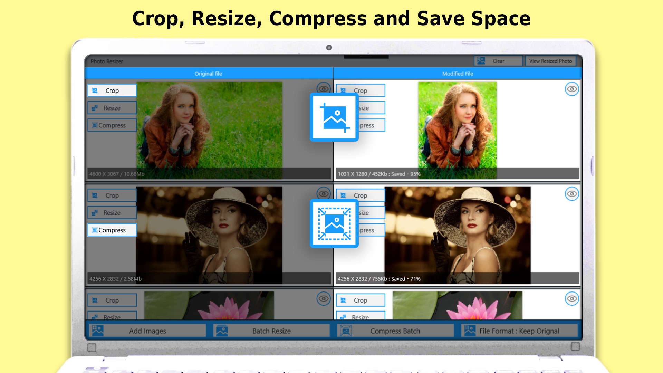Viewport: 663px width, 373px height.
Task: Select the Modified File column header
Action: pyautogui.click(x=457, y=74)
